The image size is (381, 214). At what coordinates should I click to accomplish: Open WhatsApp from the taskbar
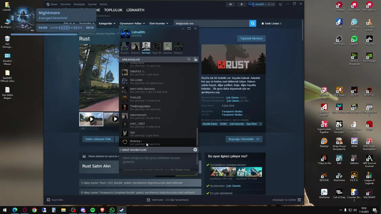pos(112,210)
